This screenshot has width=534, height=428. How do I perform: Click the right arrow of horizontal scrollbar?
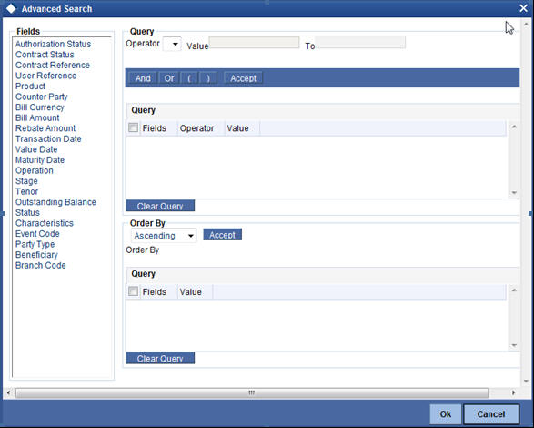click(513, 392)
